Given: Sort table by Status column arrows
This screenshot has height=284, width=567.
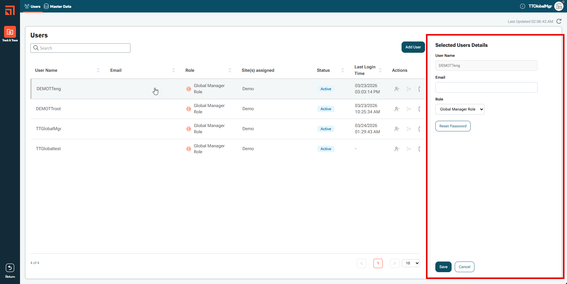Looking at the screenshot, I should (x=343, y=70).
